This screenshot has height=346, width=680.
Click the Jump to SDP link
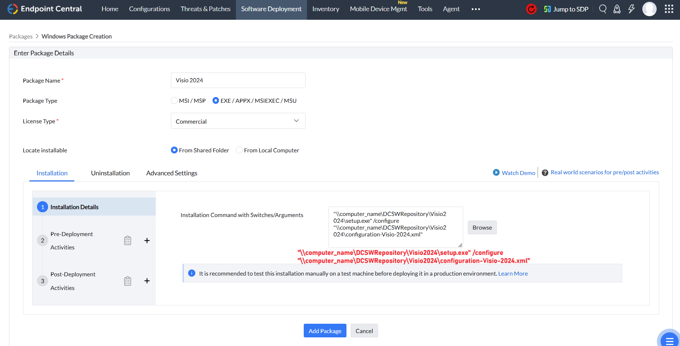coord(571,9)
